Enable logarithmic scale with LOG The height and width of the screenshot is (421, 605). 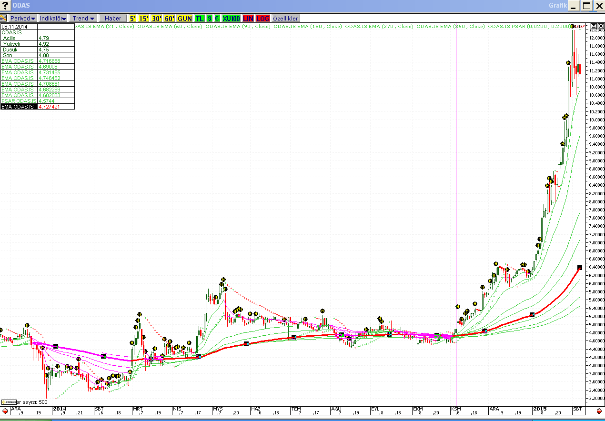(262, 18)
